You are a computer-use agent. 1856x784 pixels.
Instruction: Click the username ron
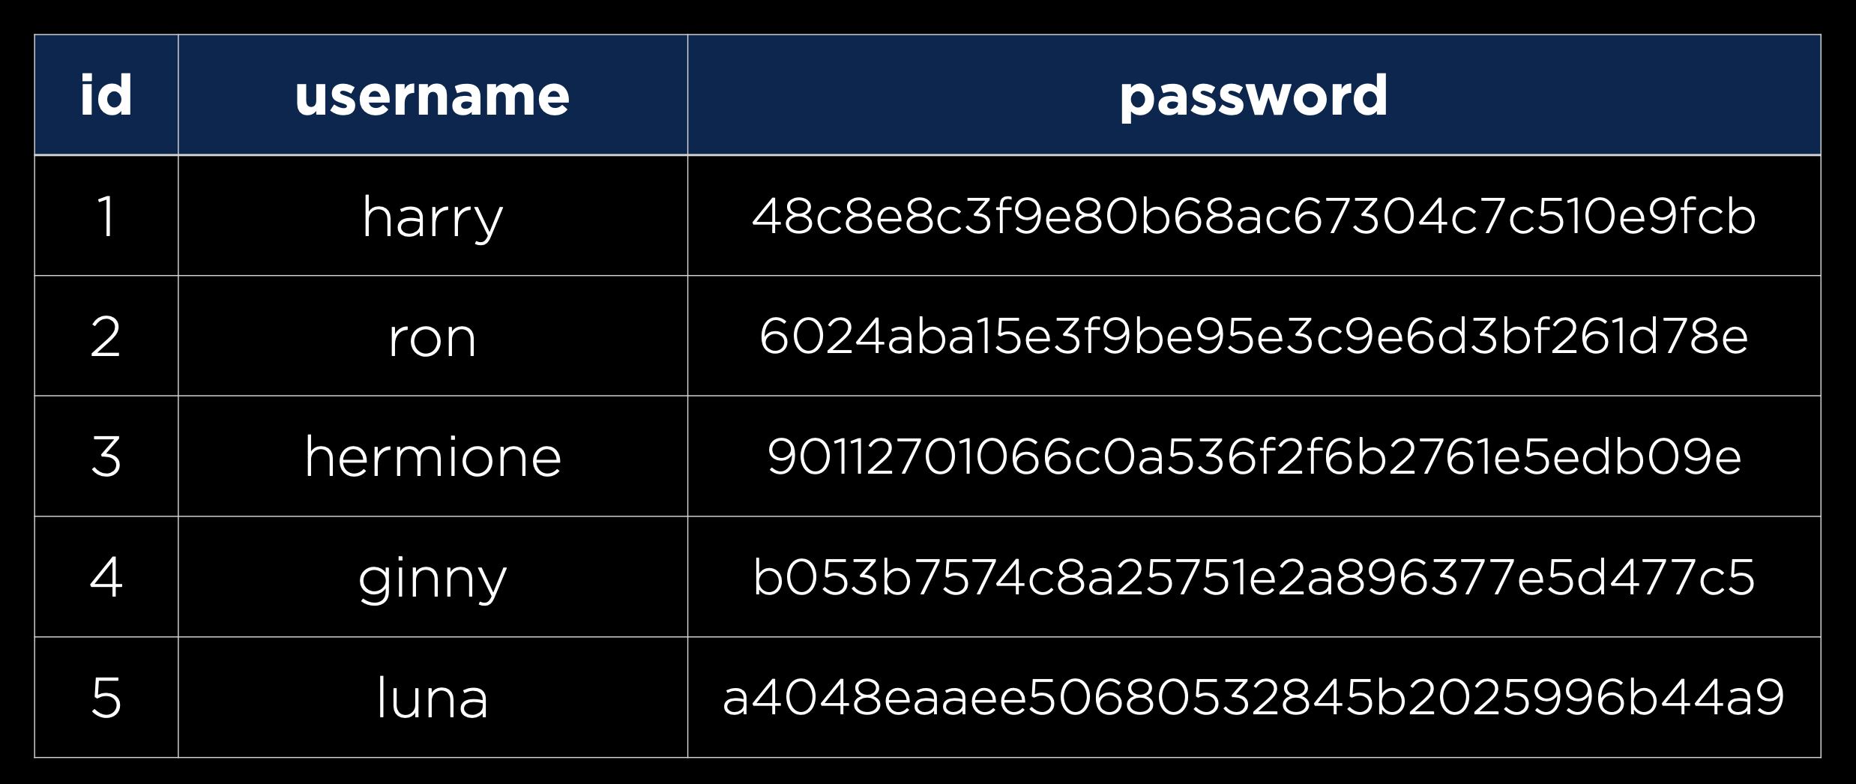point(433,338)
